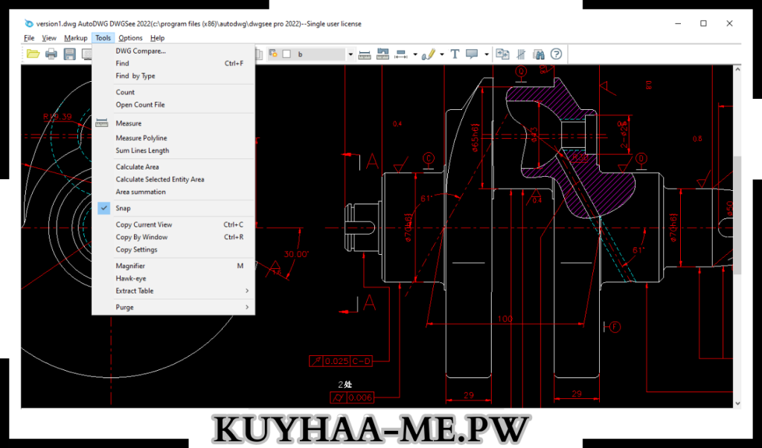Click the '100' dimension text in drawing
This screenshot has height=448, width=762.
pos(505,319)
